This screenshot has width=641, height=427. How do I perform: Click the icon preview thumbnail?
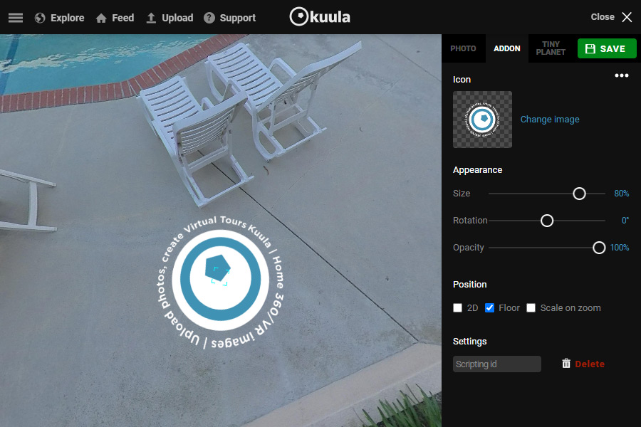click(x=482, y=120)
